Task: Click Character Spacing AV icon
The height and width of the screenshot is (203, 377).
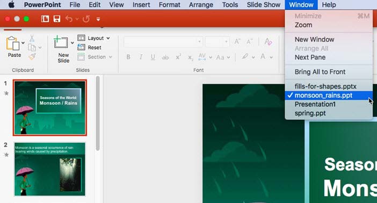Action: (202, 57)
